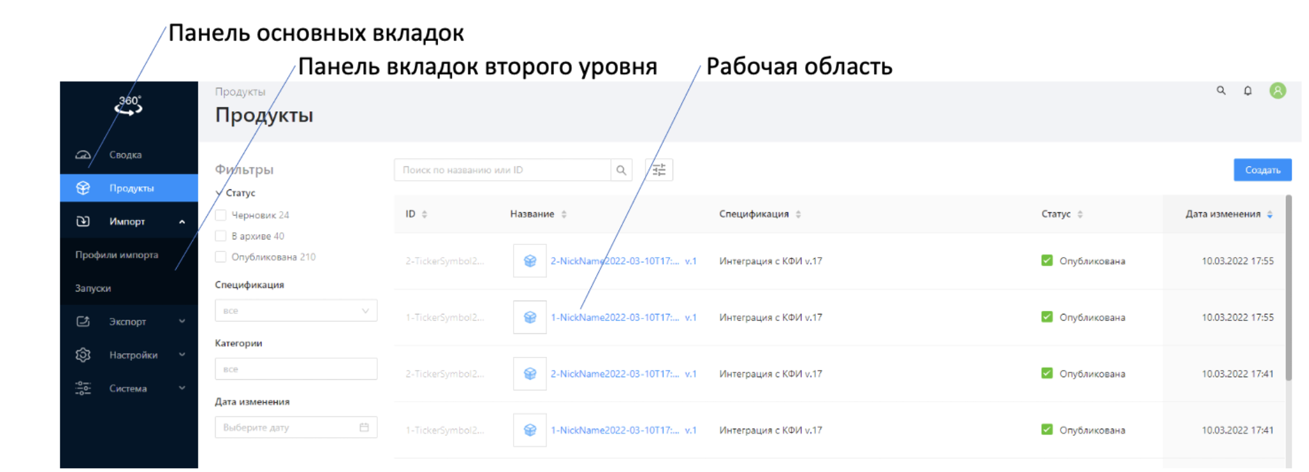Focus the search by name or ID field
The image size is (1309, 472).
[502, 170]
